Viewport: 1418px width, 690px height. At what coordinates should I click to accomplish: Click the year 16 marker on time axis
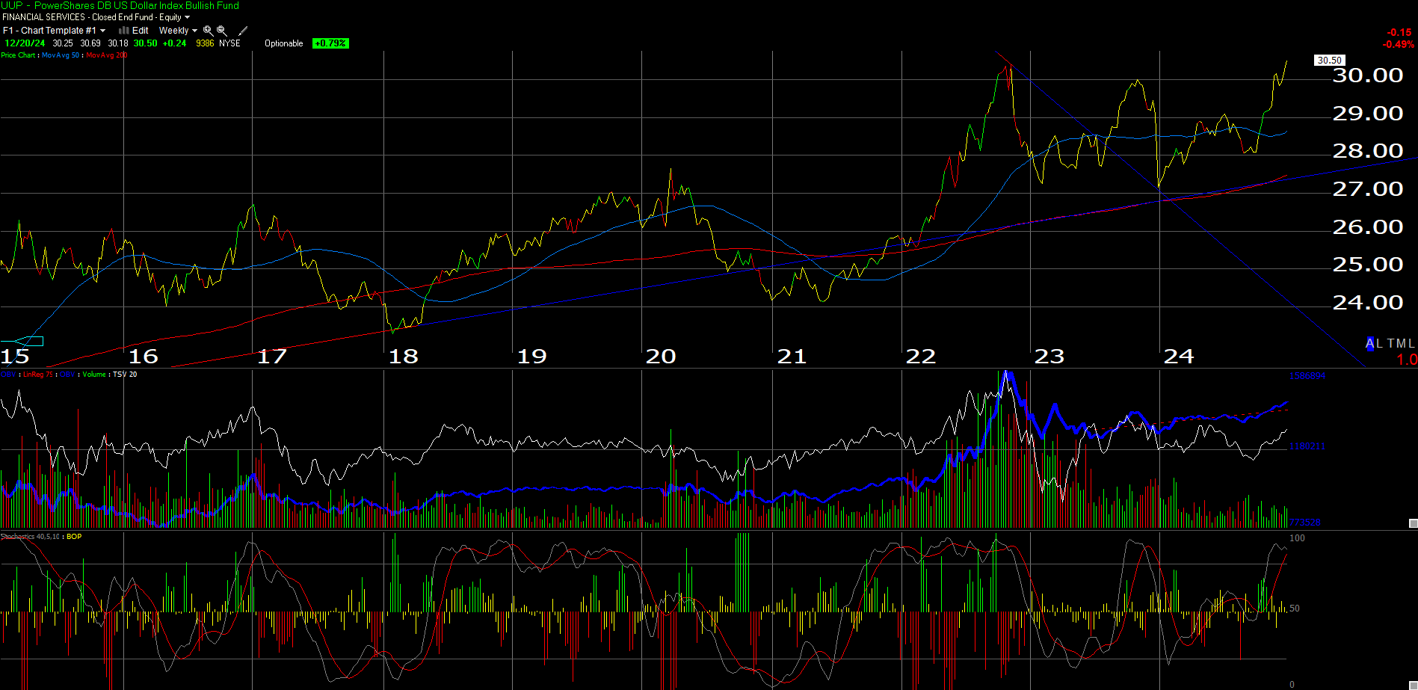coord(144,357)
